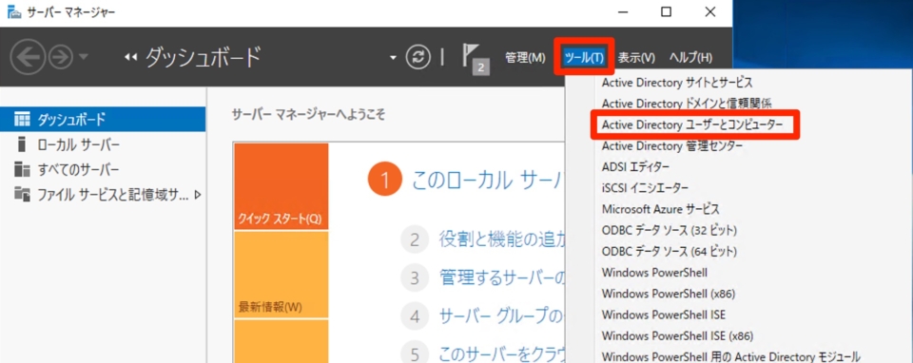The height and width of the screenshot is (363, 913).
Task: Open Active Directory 管理センター
Action: (x=672, y=145)
